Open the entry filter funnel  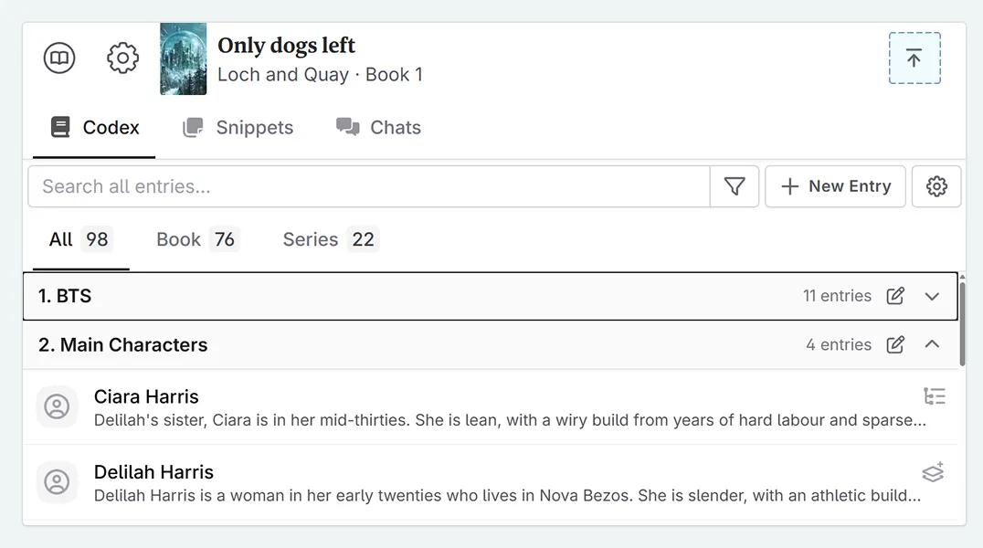tap(735, 186)
